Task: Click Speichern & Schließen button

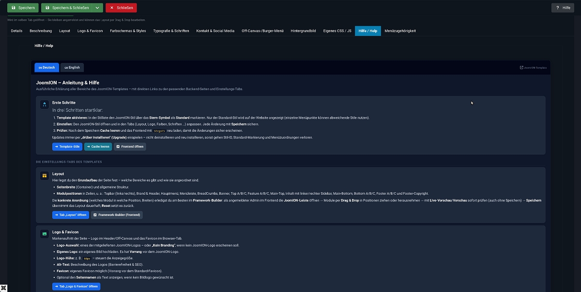Action: [x=67, y=8]
